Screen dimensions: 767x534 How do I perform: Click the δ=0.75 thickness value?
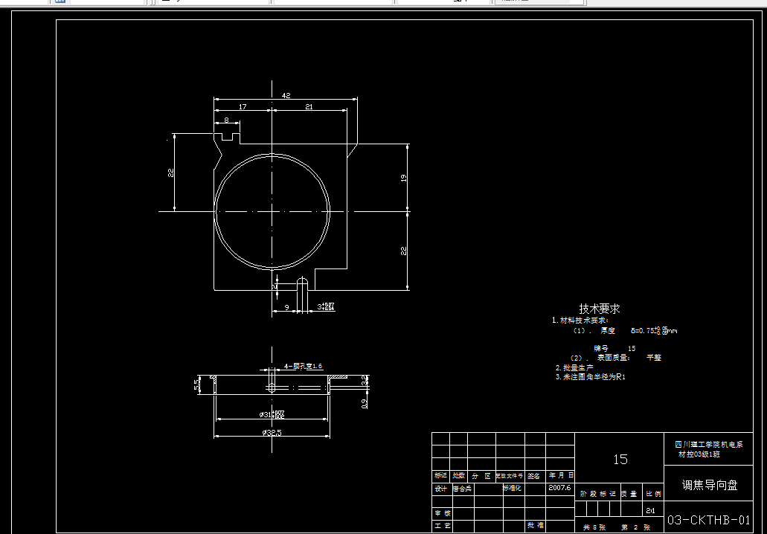coord(654,330)
